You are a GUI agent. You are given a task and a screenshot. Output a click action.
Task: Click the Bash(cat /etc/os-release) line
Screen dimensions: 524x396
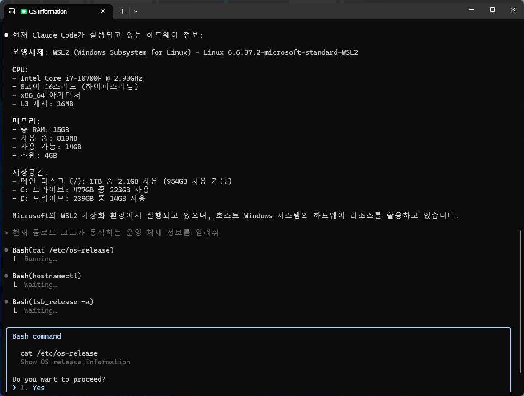(63, 250)
